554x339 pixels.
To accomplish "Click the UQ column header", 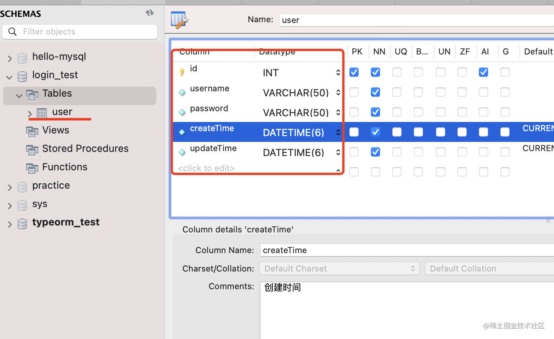I will (x=401, y=51).
